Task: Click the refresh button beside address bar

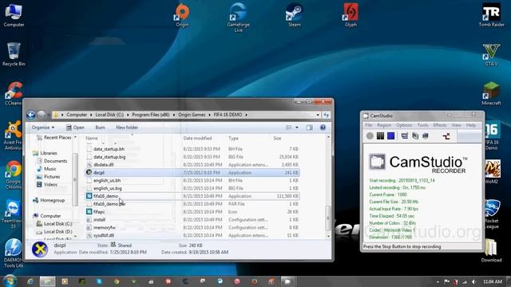Action: [x=327, y=115]
